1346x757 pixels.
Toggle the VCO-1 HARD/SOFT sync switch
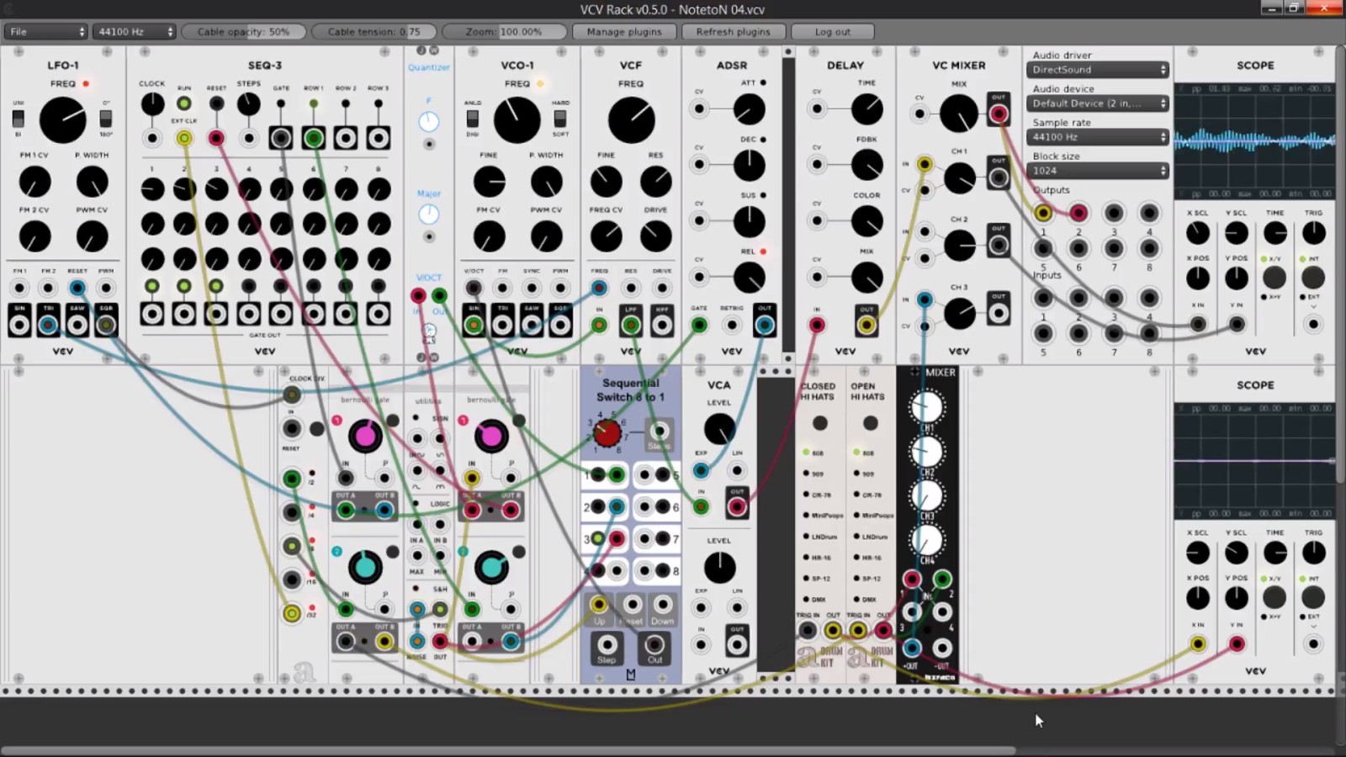tap(560, 119)
